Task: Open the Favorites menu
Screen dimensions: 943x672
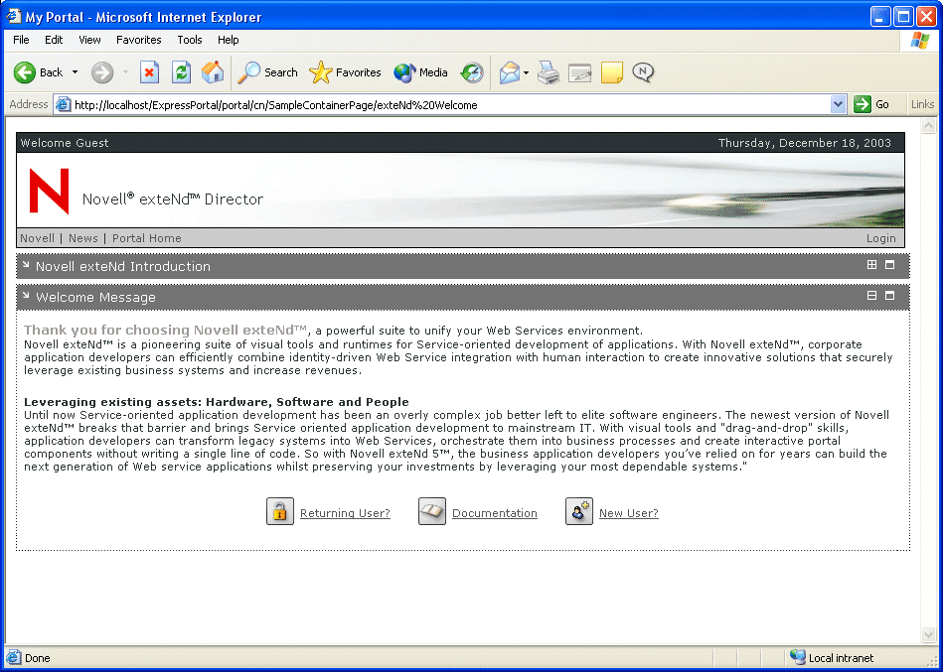Action: click(x=139, y=40)
